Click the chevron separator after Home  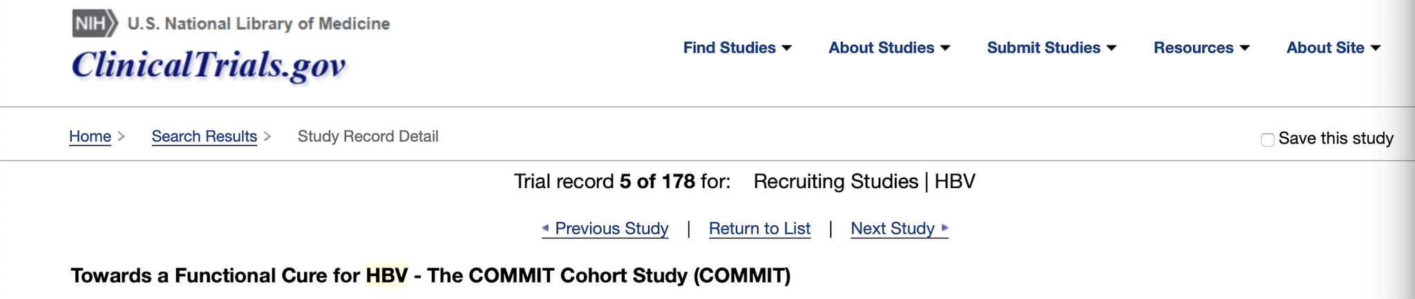pyautogui.click(x=122, y=136)
